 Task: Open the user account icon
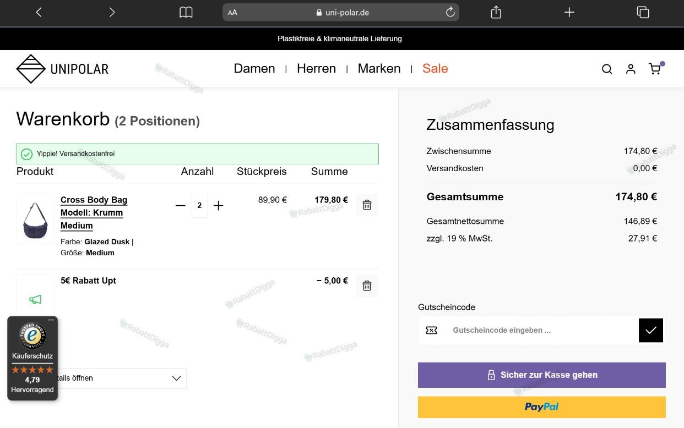click(x=631, y=69)
